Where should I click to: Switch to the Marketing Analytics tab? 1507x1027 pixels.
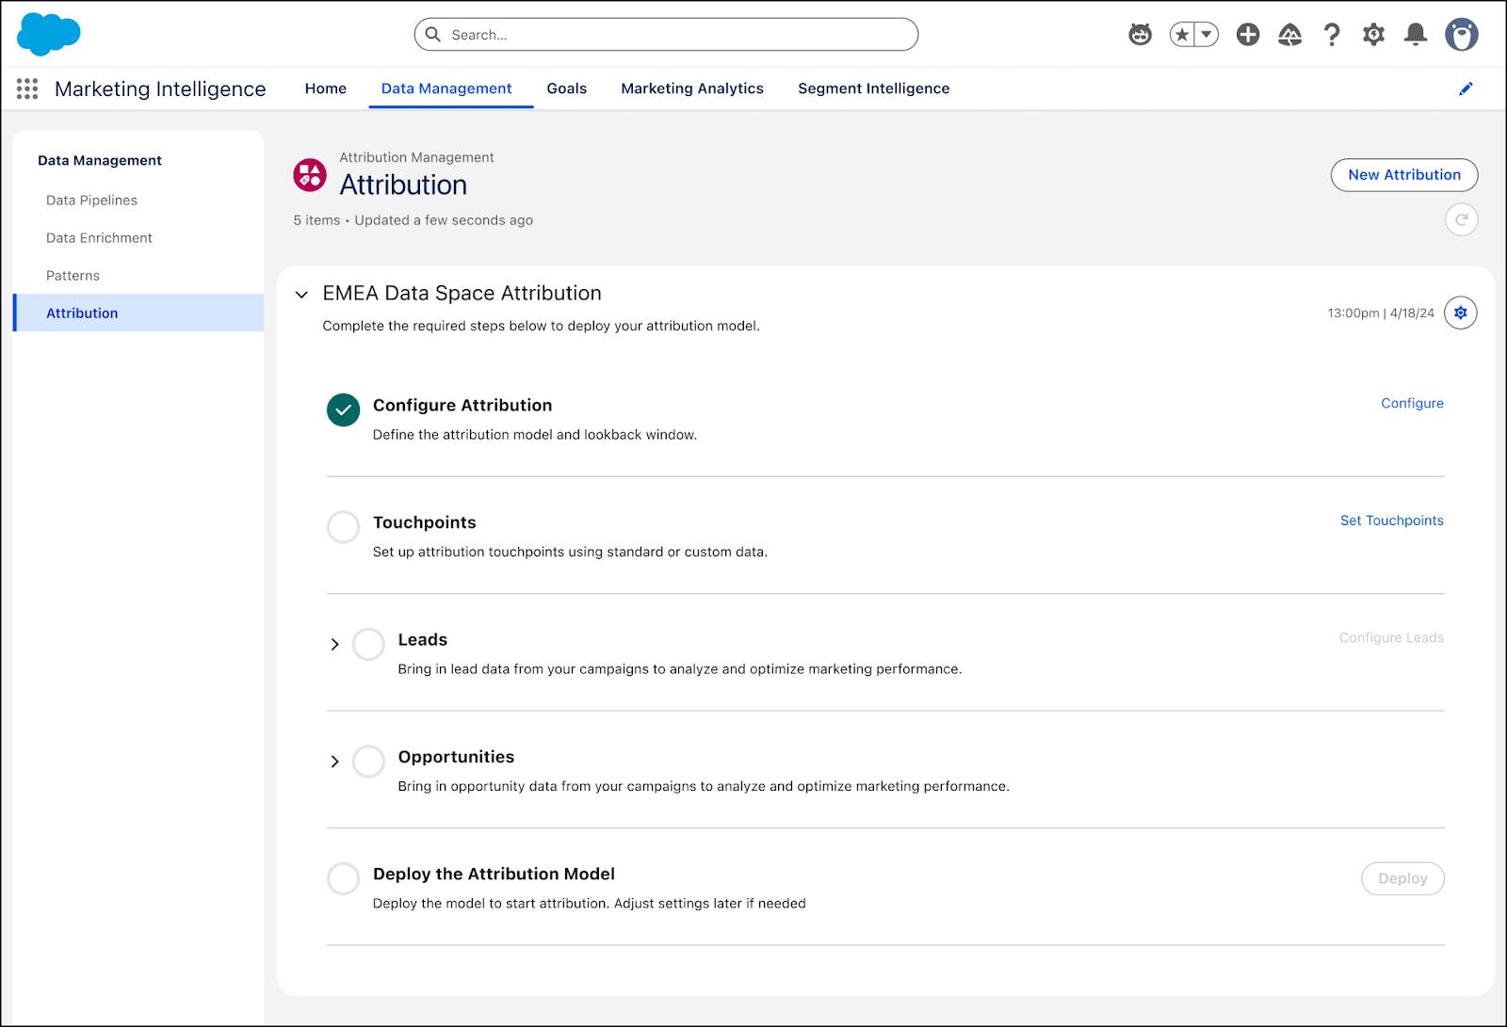[691, 88]
